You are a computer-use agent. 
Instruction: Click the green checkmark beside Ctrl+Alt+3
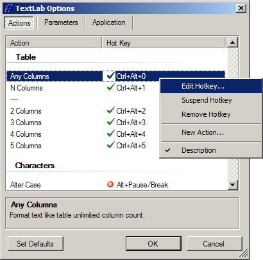(x=110, y=122)
